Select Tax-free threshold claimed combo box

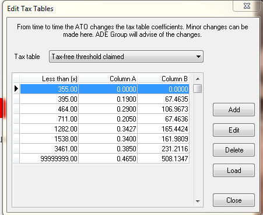126,57
